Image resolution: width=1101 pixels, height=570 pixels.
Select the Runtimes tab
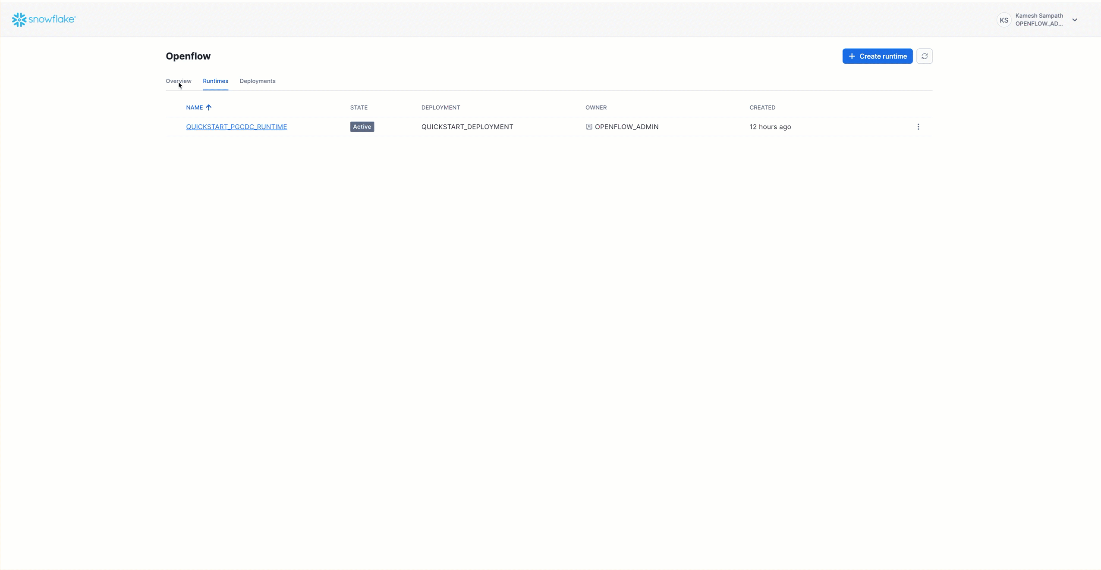[215, 81]
